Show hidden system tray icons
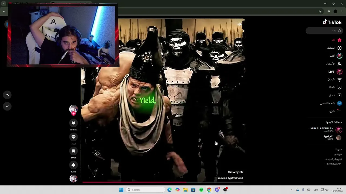This screenshot has height=194, width=346. click(291, 190)
